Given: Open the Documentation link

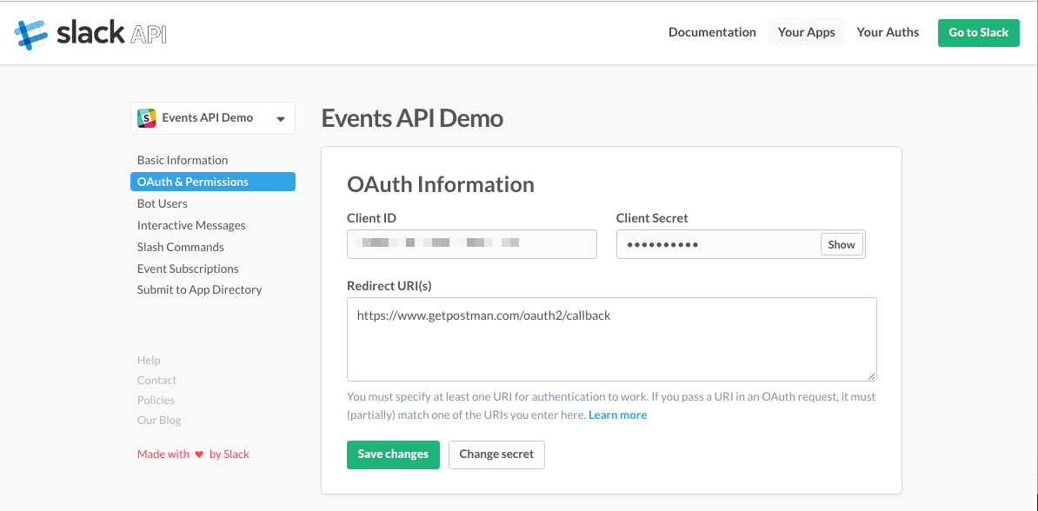Looking at the screenshot, I should click(x=712, y=32).
